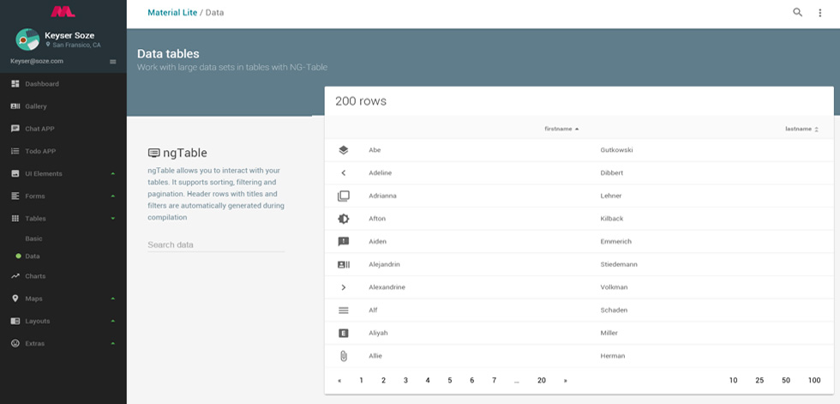Sort table by lastname column header
840x404 pixels.
pyautogui.click(x=802, y=130)
